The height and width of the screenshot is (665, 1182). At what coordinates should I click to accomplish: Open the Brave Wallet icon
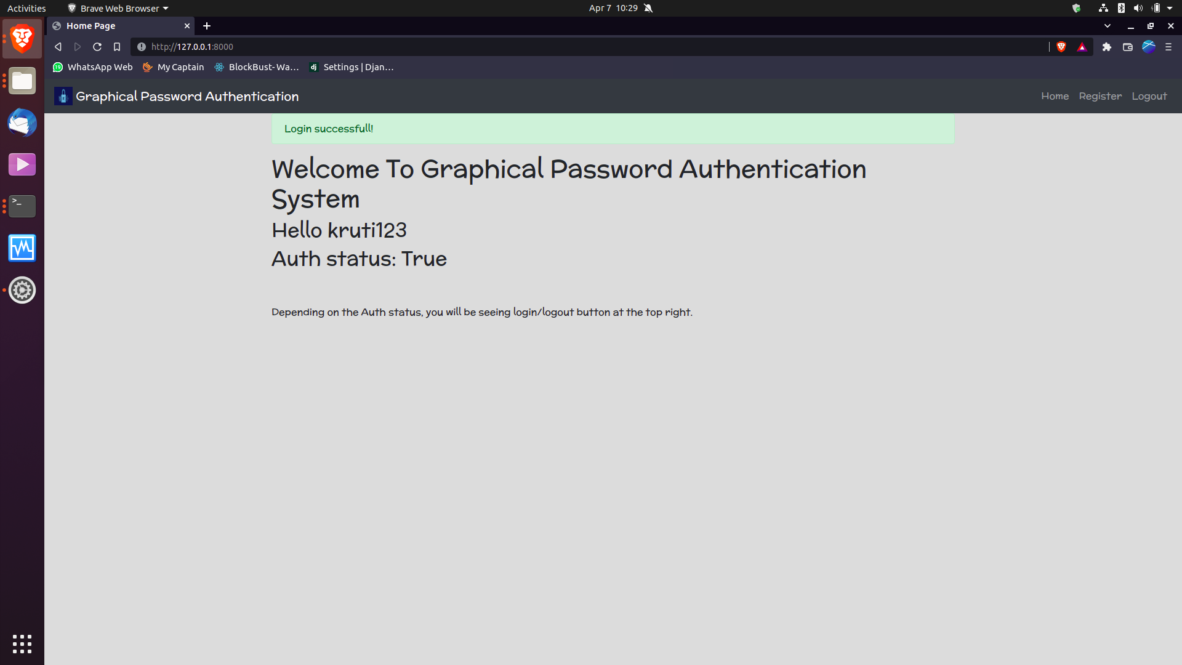click(x=1128, y=46)
